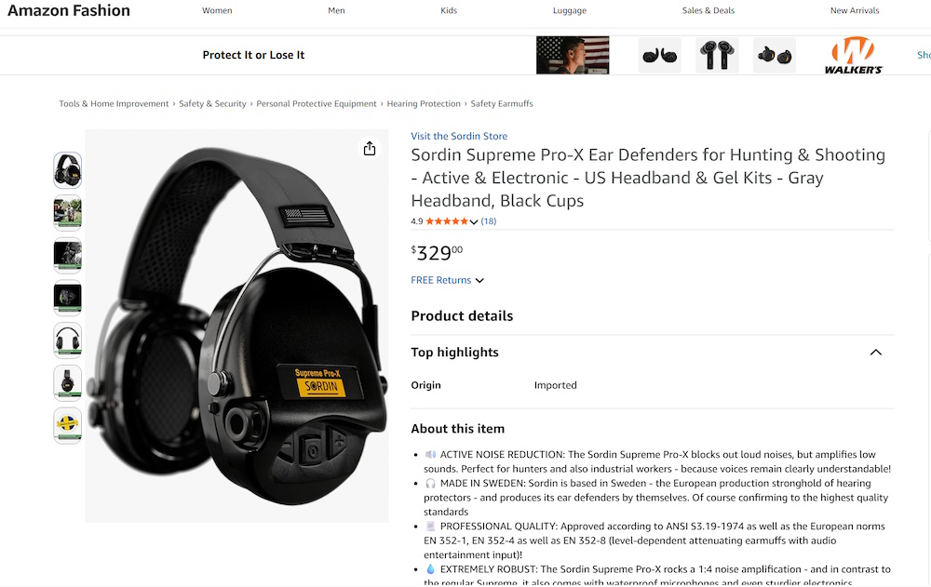View the outdoor hunters photo thumbnail
The image size is (931, 587).
(x=68, y=212)
